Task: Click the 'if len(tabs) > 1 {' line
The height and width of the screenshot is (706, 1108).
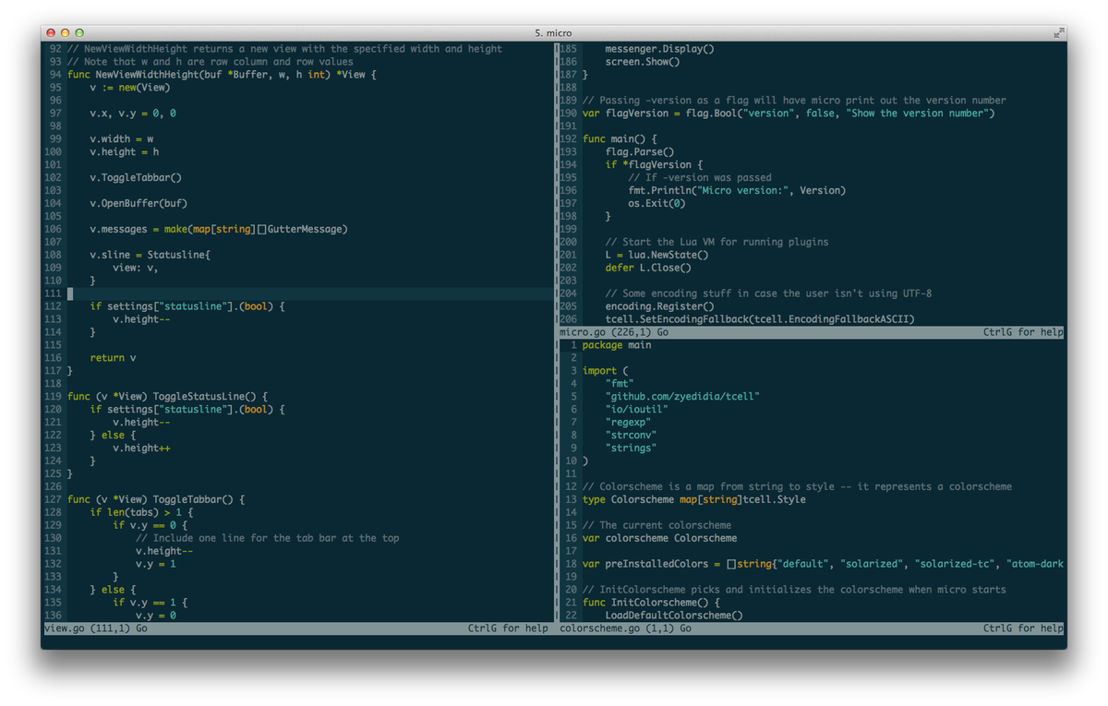Action: [x=141, y=512]
